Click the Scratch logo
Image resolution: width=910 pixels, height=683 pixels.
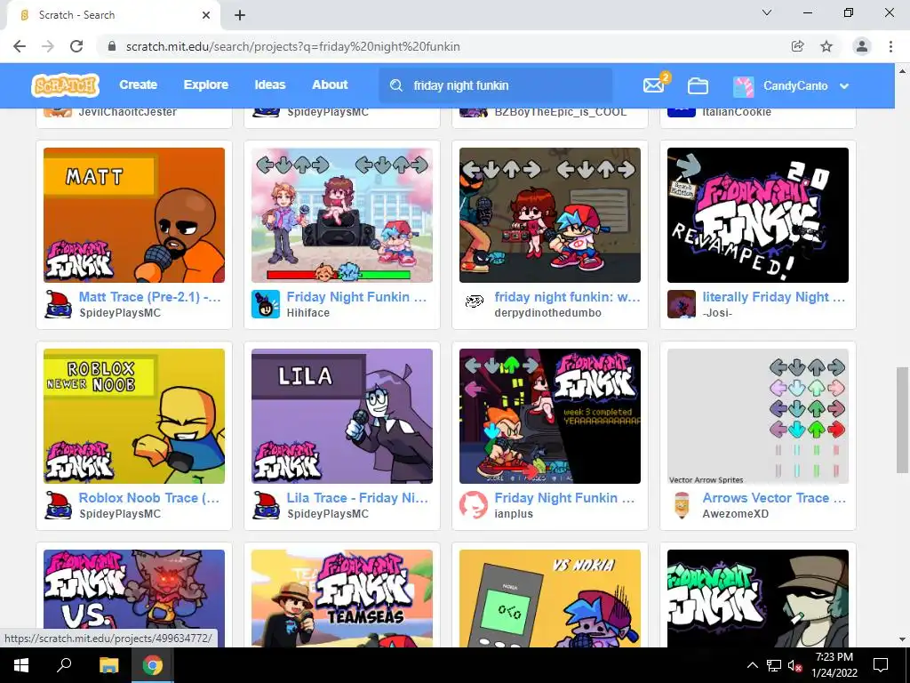pyautogui.click(x=65, y=85)
